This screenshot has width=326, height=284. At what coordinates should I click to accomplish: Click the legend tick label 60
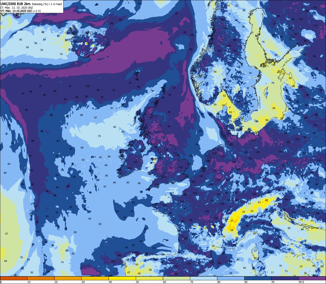(165, 282)
